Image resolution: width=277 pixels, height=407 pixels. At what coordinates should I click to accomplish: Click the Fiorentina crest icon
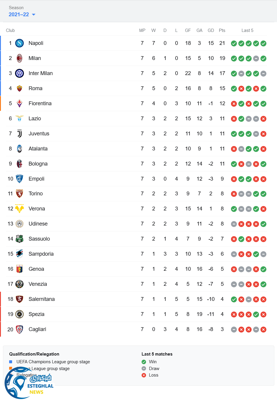pos(19,103)
